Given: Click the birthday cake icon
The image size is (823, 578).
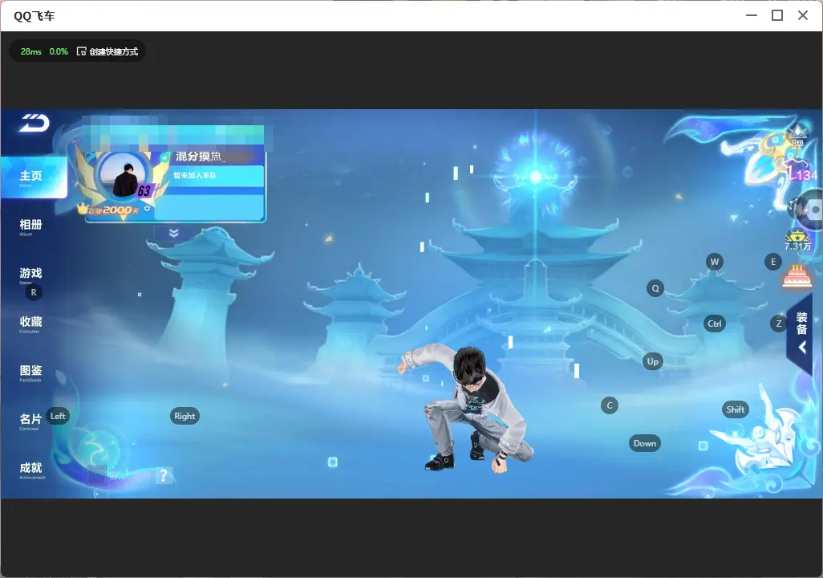Looking at the screenshot, I should [x=797, y=276].
